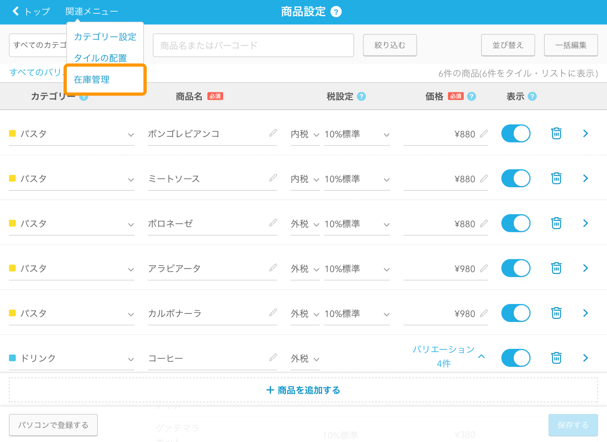The height and width of the screenshot is (442, 607).
Task: Edit ボロネーゼ name with pencil icon
Action: 273,223
